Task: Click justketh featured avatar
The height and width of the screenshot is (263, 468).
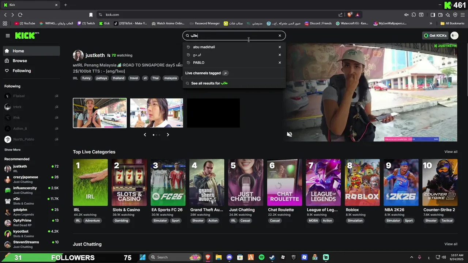Action: tap(78, 55)
